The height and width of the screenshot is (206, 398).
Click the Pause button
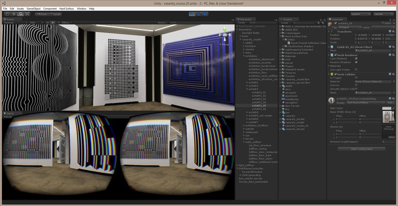coord(199,14)
